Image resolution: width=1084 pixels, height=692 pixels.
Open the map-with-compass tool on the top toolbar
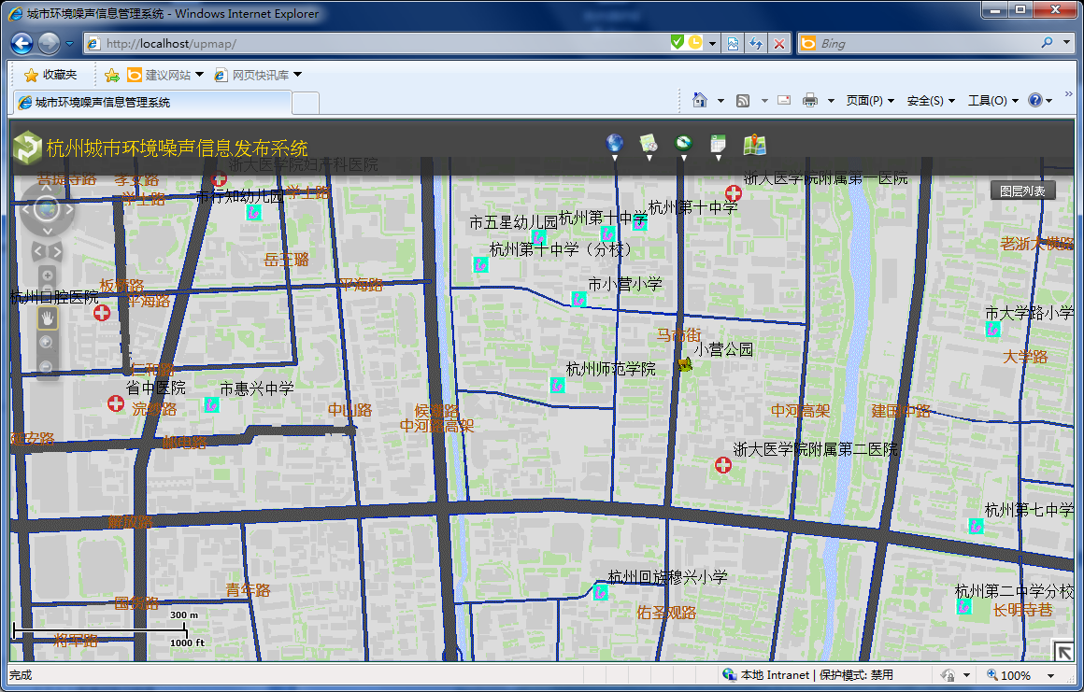coord(649,145)
